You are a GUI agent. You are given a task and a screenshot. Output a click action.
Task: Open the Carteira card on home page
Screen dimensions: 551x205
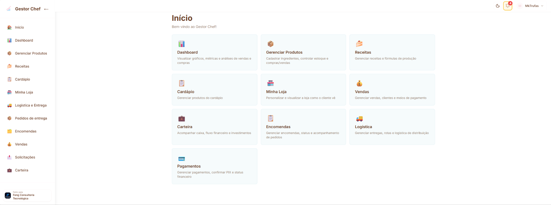pos(214,127)
